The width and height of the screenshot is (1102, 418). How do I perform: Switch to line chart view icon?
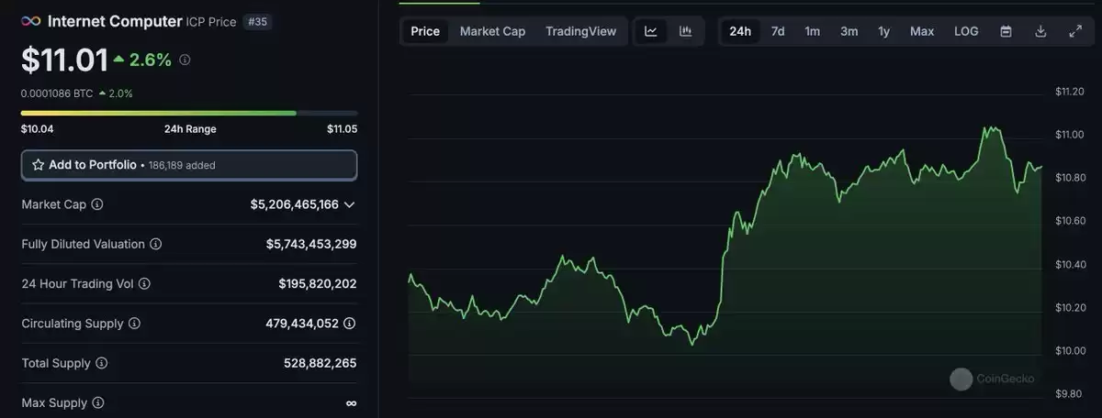pos(651,31)
